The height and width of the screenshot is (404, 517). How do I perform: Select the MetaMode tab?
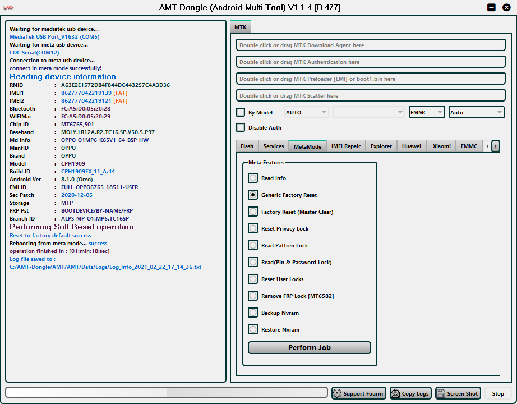click(x=307, y=146)
